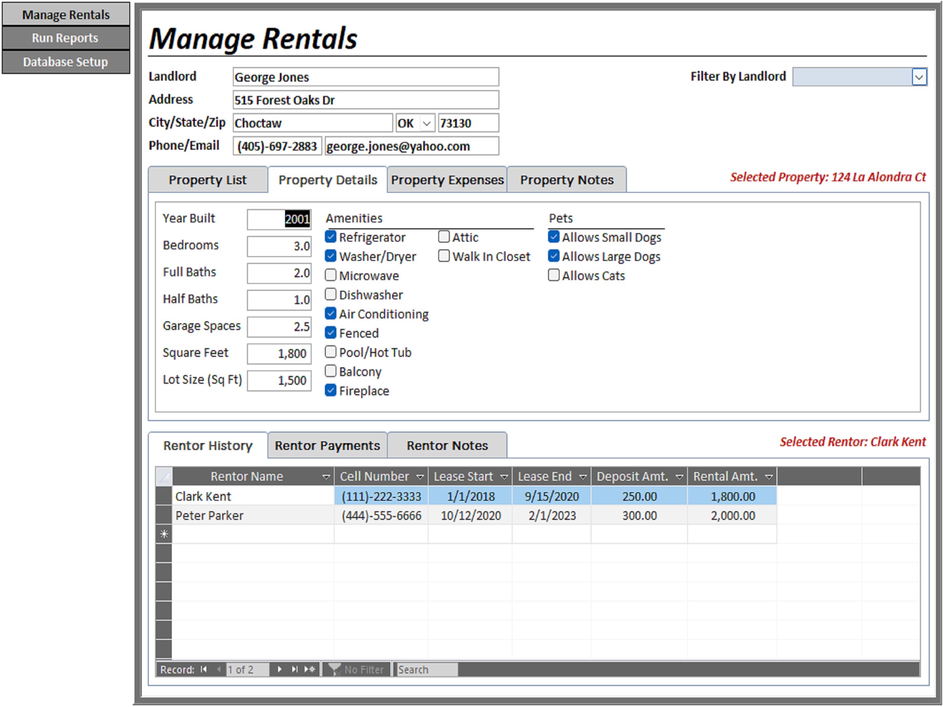Go to the first record in Rentor History

[204, 669]
